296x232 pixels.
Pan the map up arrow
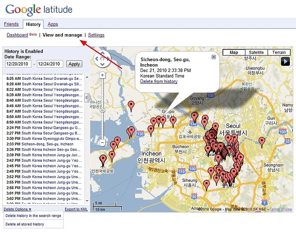pos(102,53)
